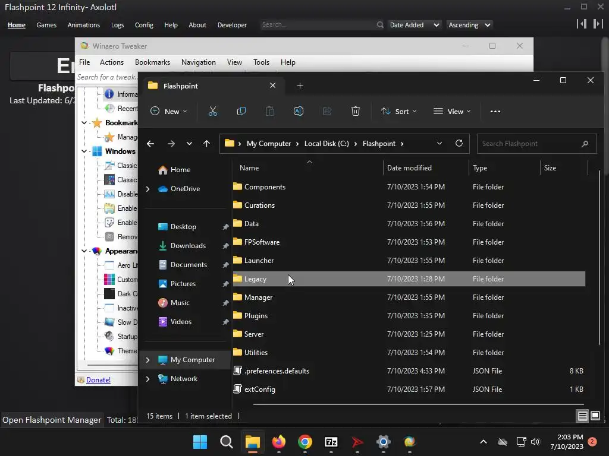
Task: Click the Search Flashpoint folder field
Action: point(536,144)
